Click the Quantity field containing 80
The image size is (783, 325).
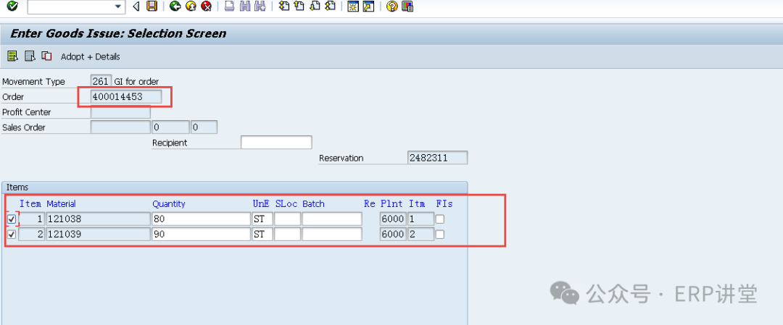tap(200, 219)
